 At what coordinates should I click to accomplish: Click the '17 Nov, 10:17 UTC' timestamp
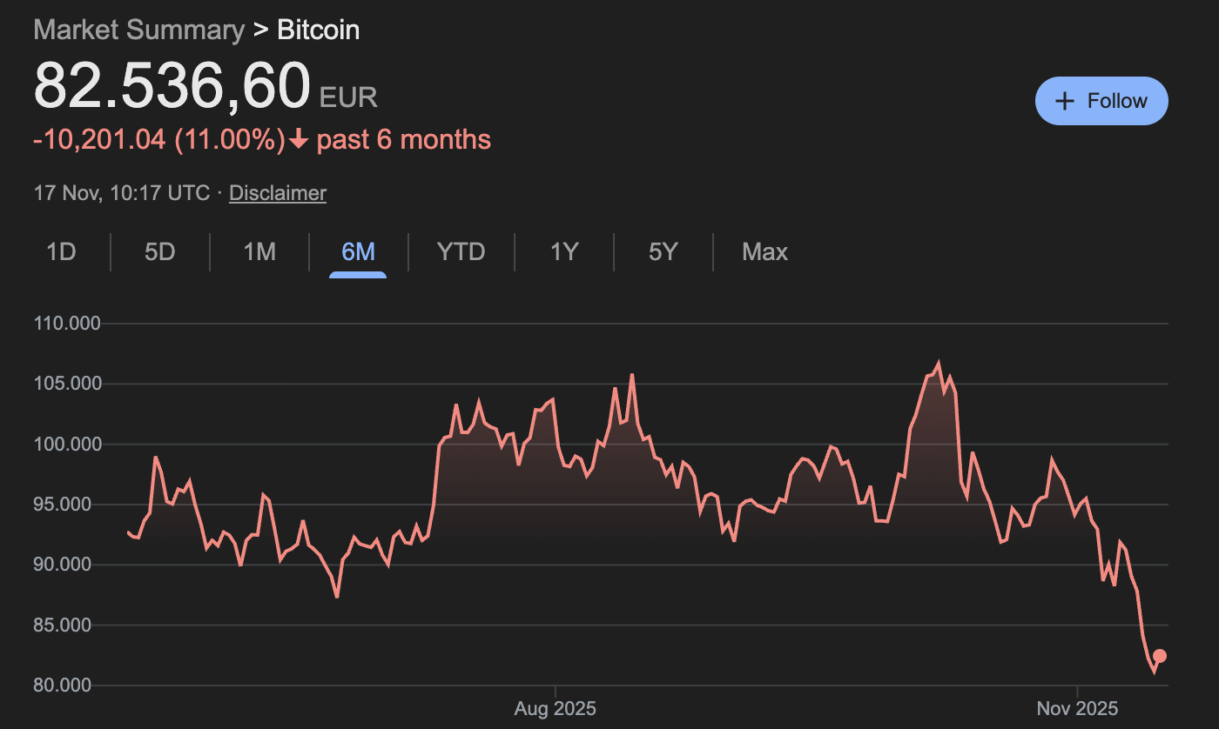coord(122,193)
